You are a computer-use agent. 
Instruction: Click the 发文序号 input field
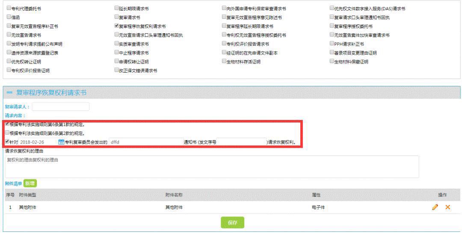(x=242, y=142)
